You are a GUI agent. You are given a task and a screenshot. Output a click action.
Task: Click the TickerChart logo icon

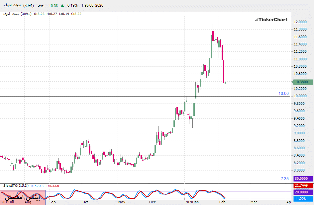[257, 20]
